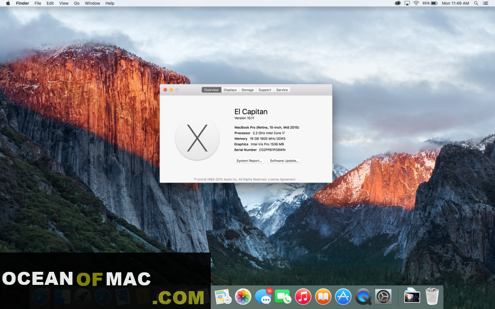495x309 pixels.
Task: Launch the Photos app in the Dock
Action: (243, 297)
